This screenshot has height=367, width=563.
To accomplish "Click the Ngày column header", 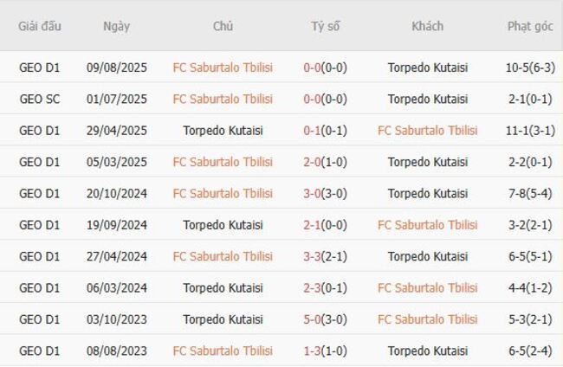I will (116, 26).
